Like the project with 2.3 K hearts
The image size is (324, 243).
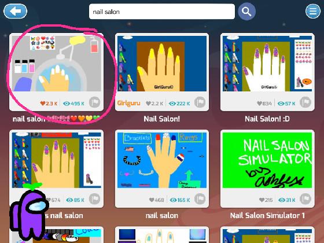click(x=43, y=104)
